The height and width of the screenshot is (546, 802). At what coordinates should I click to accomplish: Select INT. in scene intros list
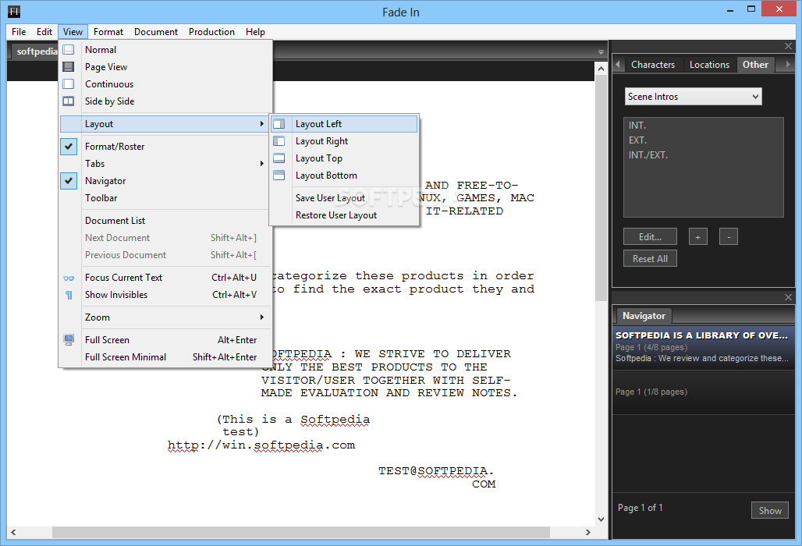click(x=703, y=126)
